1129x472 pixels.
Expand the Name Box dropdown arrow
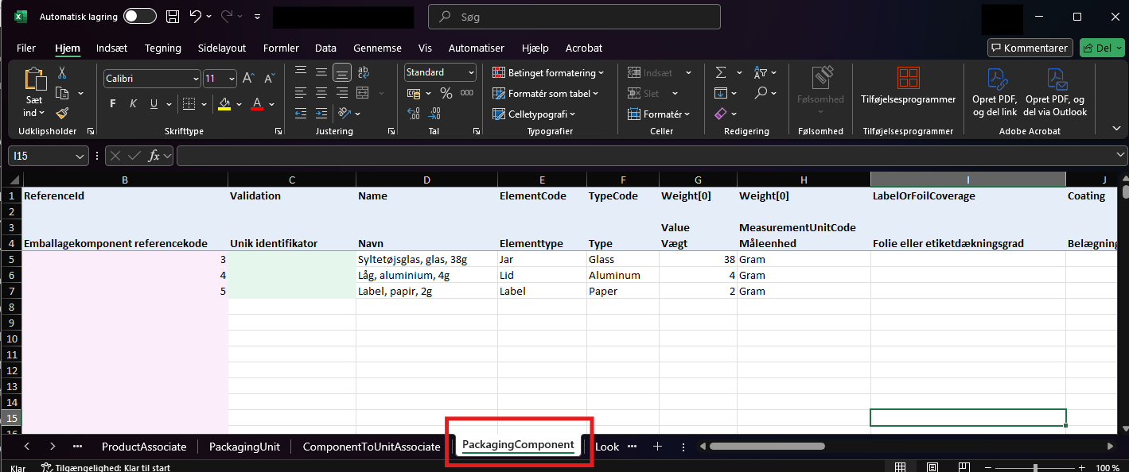click(x=80, y=157)
